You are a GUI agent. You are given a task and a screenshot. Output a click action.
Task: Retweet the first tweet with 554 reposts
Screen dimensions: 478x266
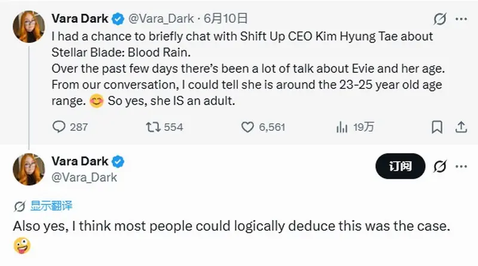click(x=164, y=127)
